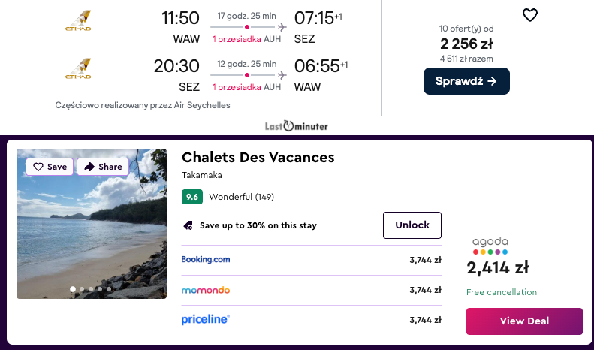Click the outbound 1 przesiadka stop label
This screenshot has width=594, height=350.
(x=237, y=38)
